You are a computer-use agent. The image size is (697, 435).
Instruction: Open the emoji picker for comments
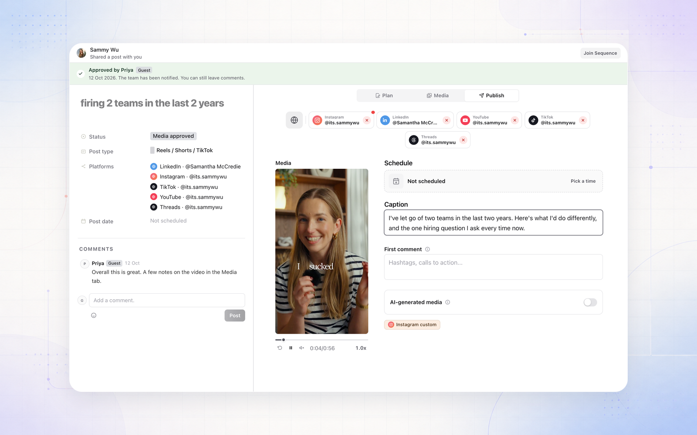tap(94, 315)
